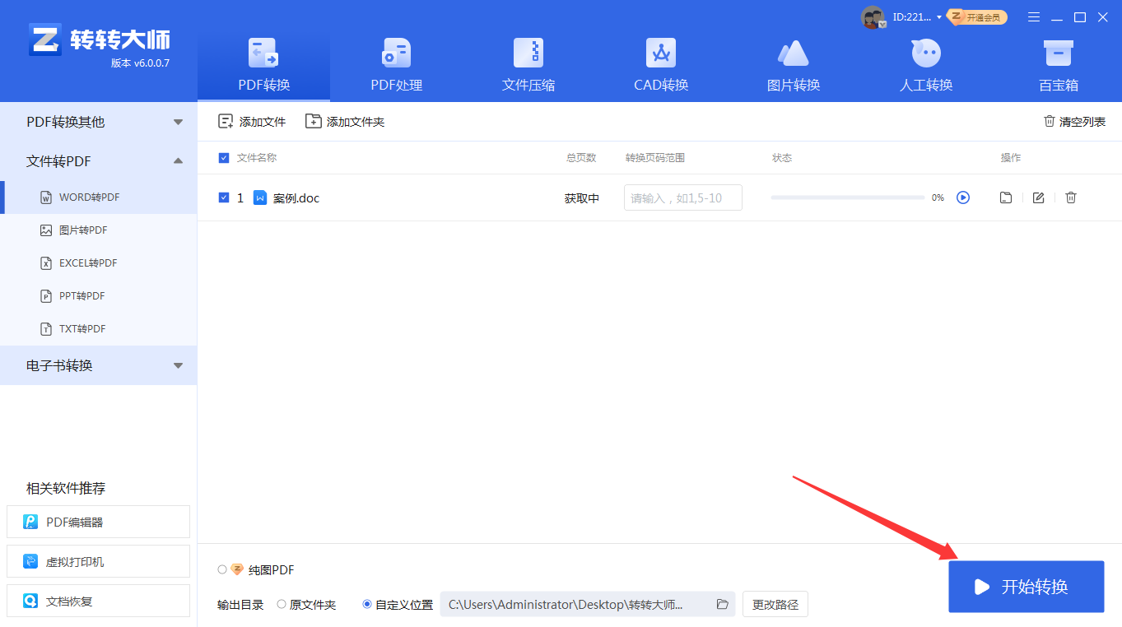The width and height of the screenshot is (1122, 627).
Task: Click the user avatar picture
Action: pyautogui.click(x=873, y=17)
